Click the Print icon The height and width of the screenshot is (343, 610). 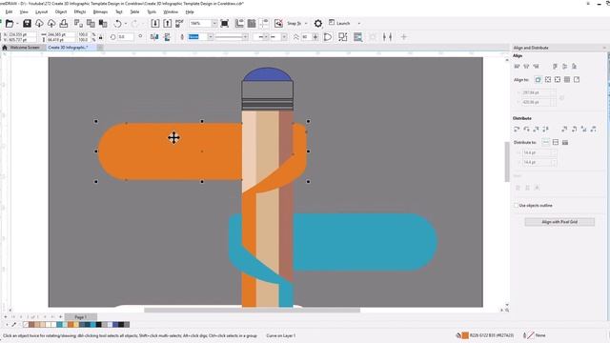click(64, 24)
